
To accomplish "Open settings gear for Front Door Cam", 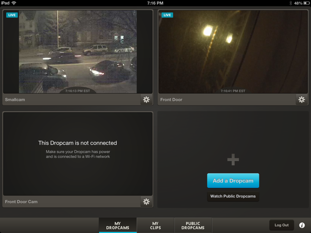I will [x=146, y=201].
